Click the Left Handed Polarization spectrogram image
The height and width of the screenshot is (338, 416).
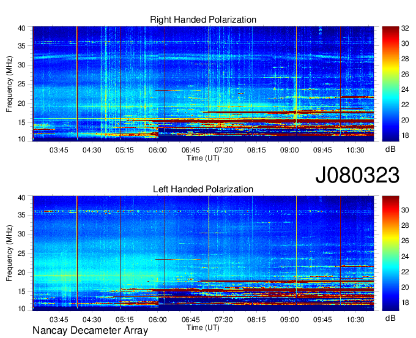[x=203, y=254]
